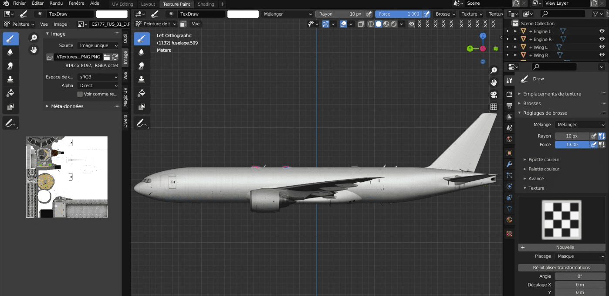This screenshot has width=609, height=296.
Task: Expand the Méta-données panel
Action: [x=67, y=106]
